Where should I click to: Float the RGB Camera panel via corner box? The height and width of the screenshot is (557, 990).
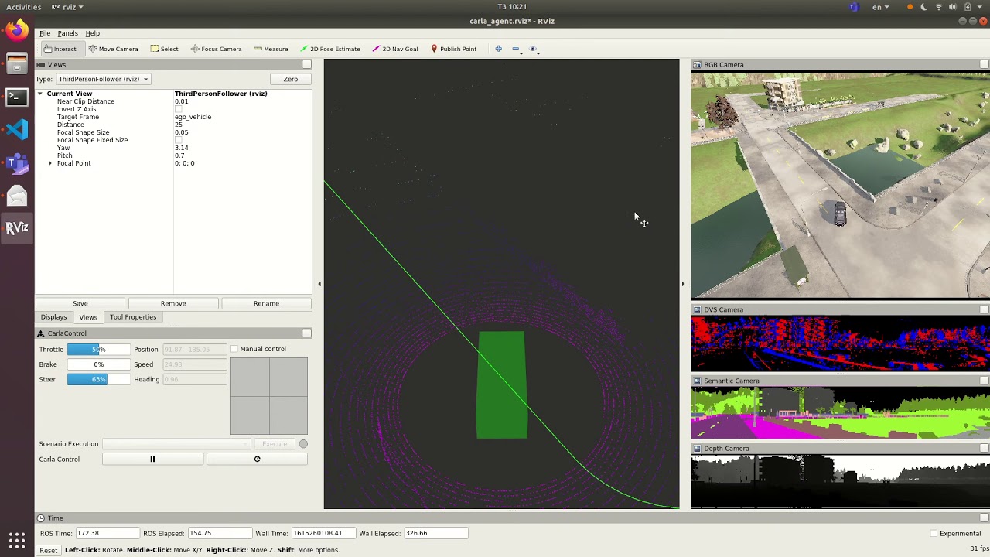[x=984, y=65]
